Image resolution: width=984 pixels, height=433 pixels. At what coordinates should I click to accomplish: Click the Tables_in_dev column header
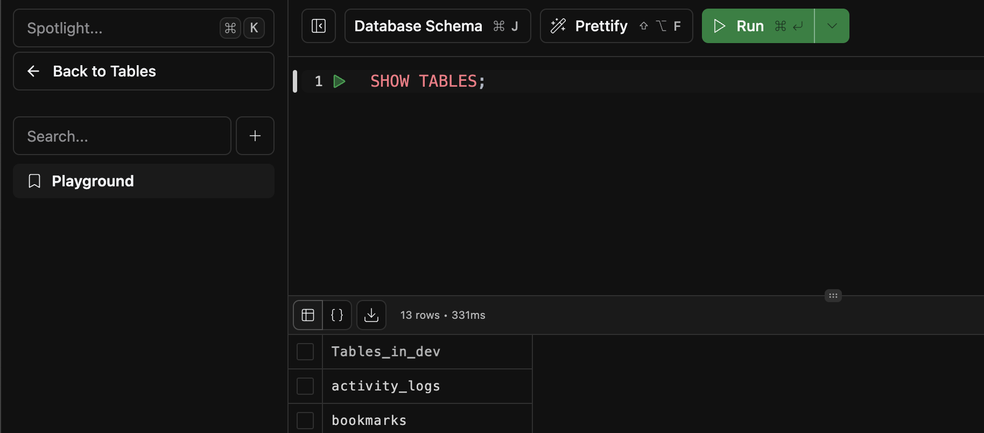pyautogui.click(x=427, y=352)
